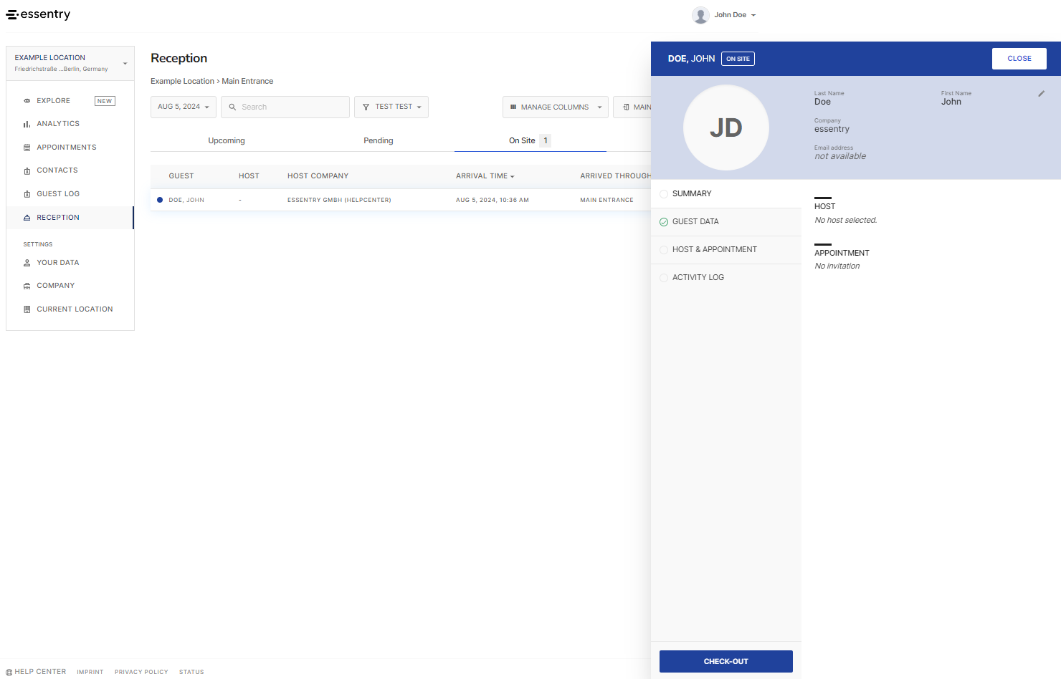
Task: Click the Help Center globe icon
Action: pos(9,672)
